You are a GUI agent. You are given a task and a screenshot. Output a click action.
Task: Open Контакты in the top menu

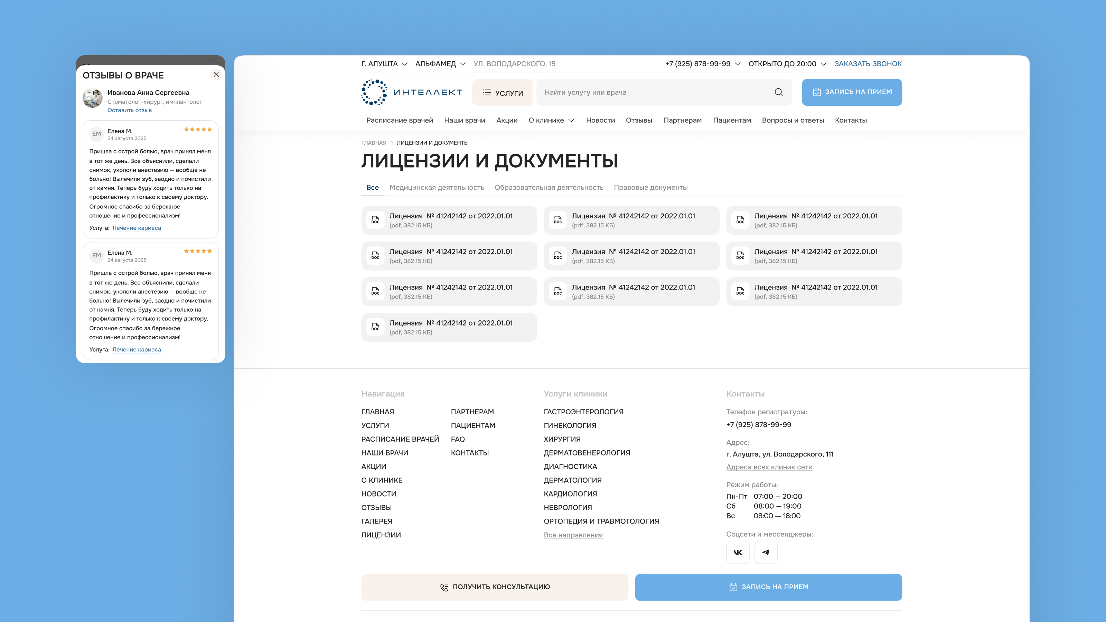851,121
